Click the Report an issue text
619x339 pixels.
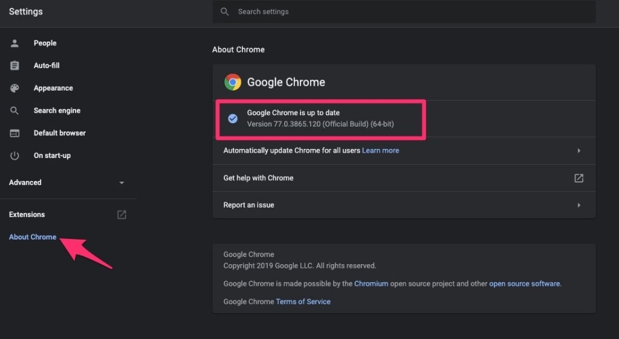pos(248,205)
